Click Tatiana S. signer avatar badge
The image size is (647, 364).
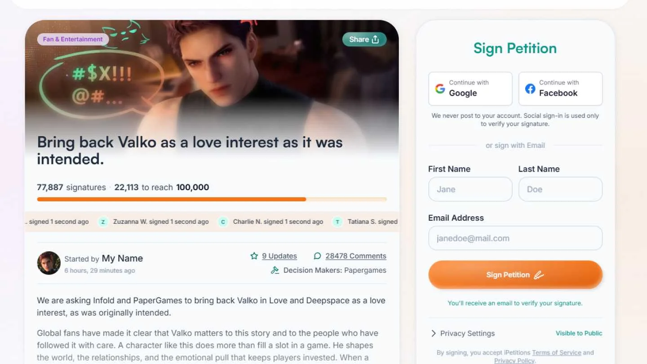pos(337,222)
